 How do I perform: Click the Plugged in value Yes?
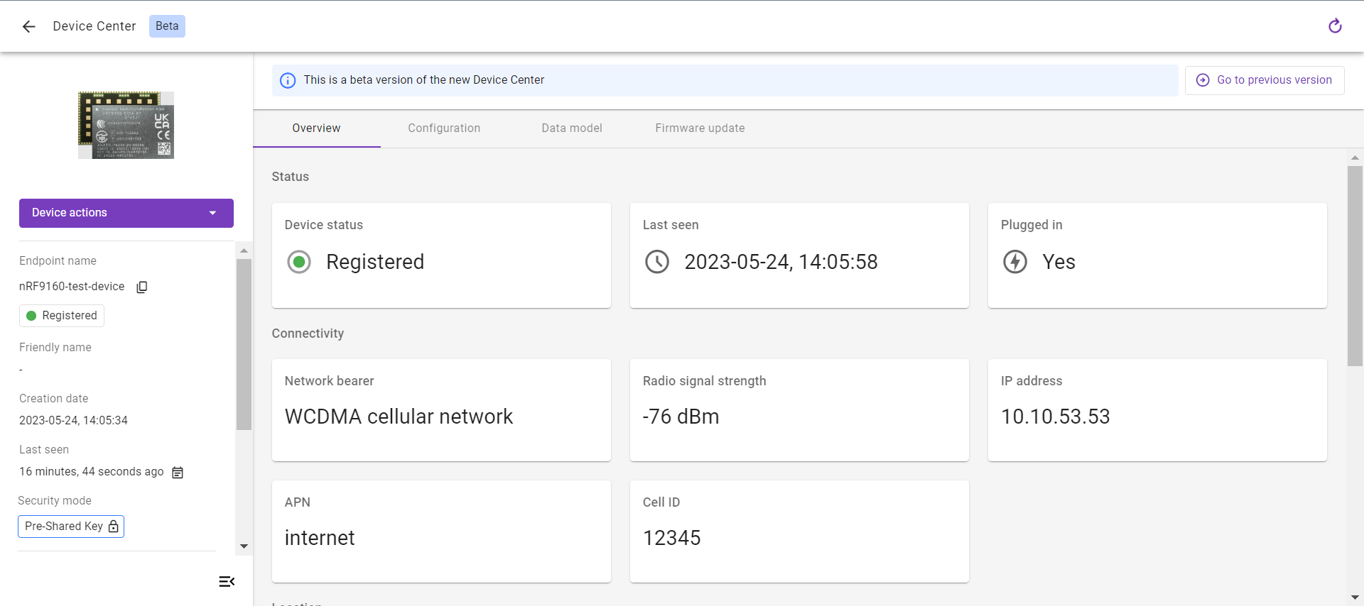click(1059, 262)
